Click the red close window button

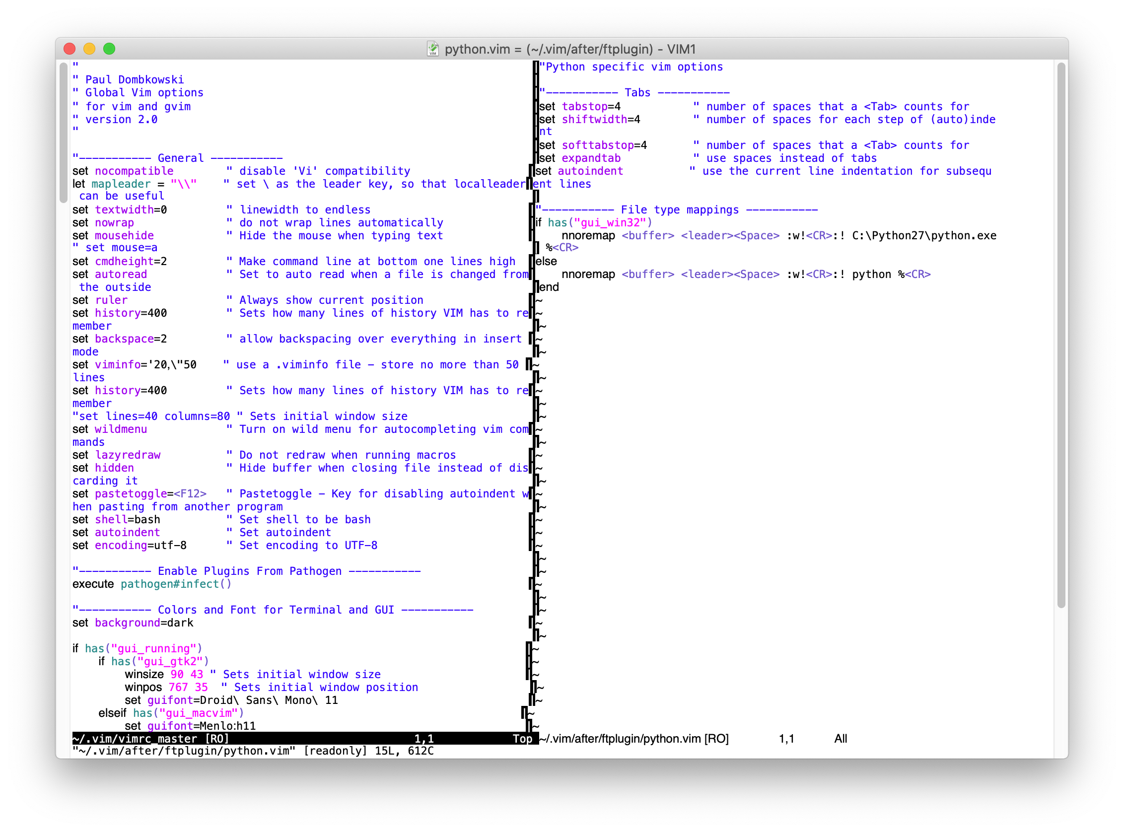tap(70, 49)
